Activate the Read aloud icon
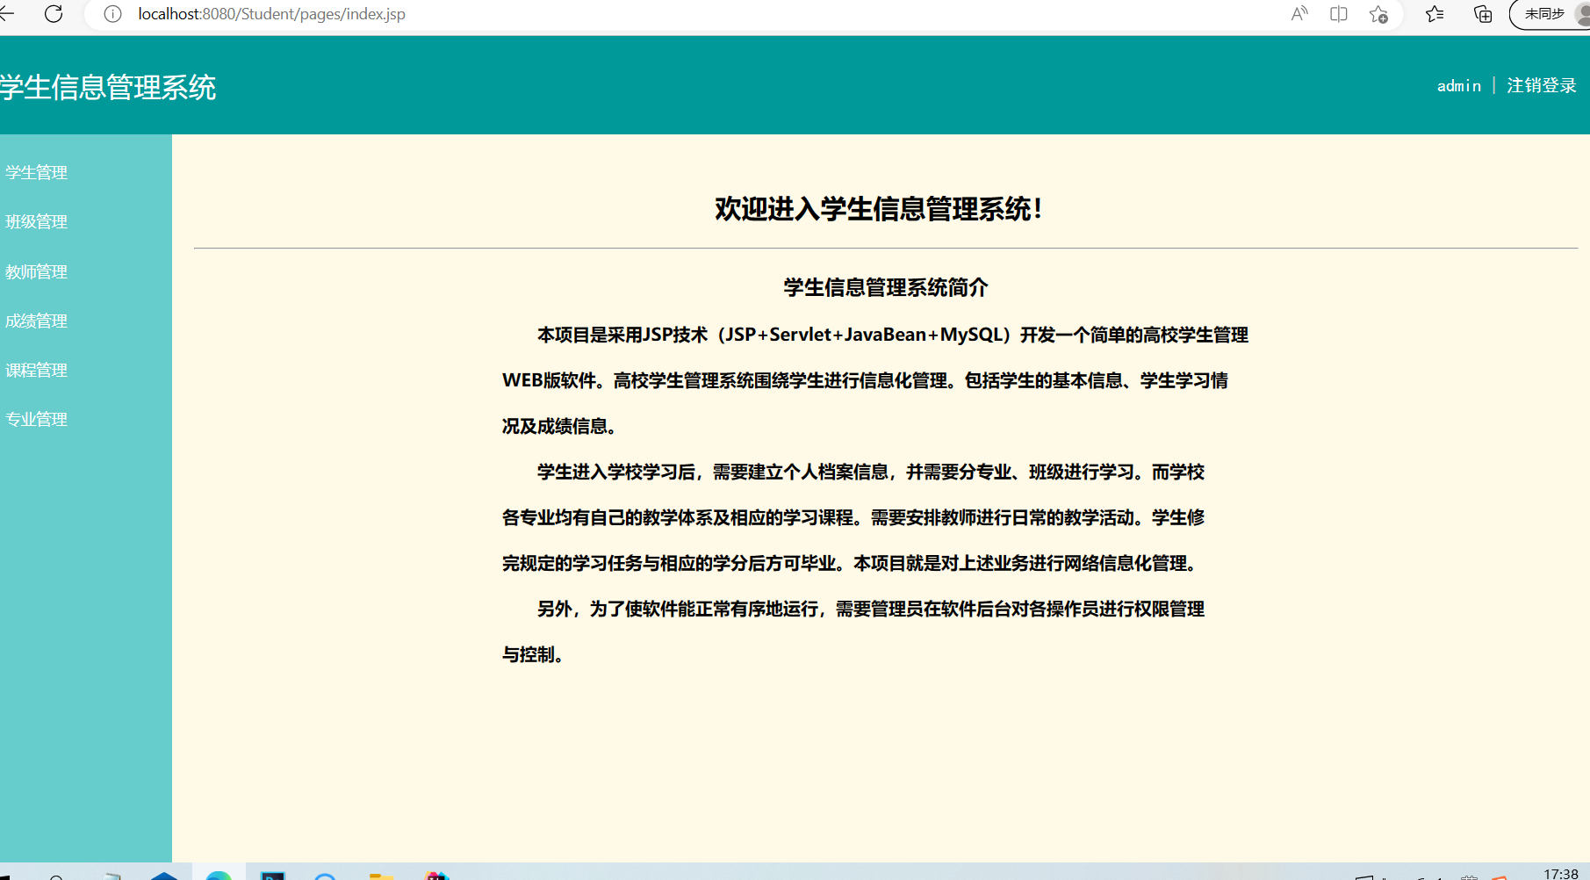This screenshot has width=1590, height=880. click(1299, 14)
